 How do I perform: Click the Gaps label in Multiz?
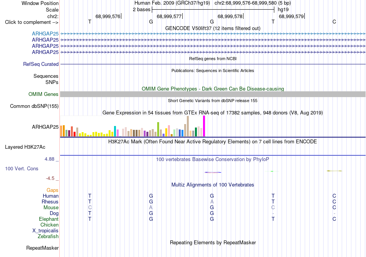[52, 190]
